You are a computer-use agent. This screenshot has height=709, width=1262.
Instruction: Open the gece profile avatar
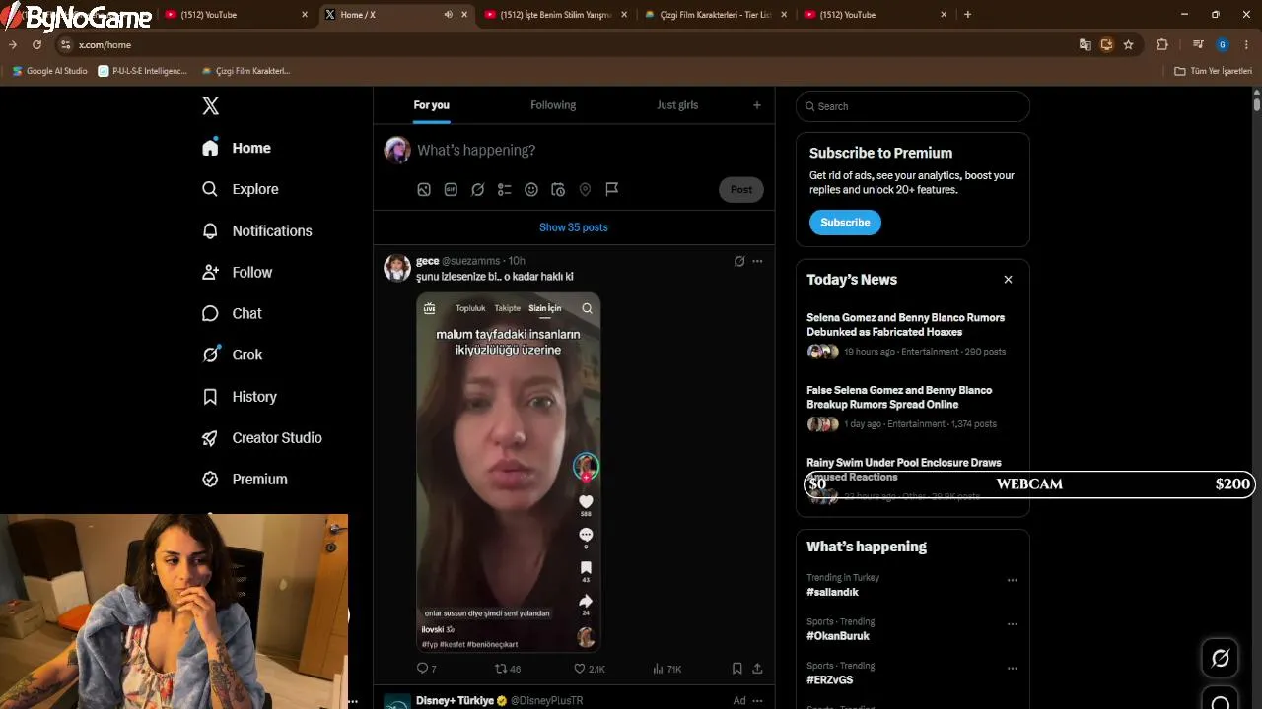tap(397, 268)
